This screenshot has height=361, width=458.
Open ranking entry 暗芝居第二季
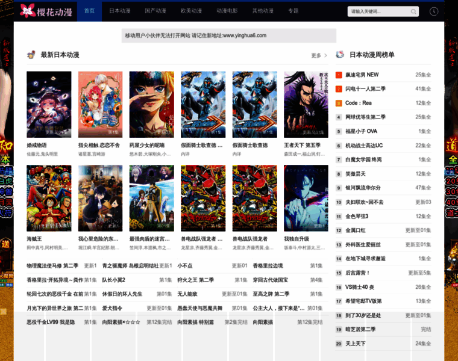tap(360, 330)
